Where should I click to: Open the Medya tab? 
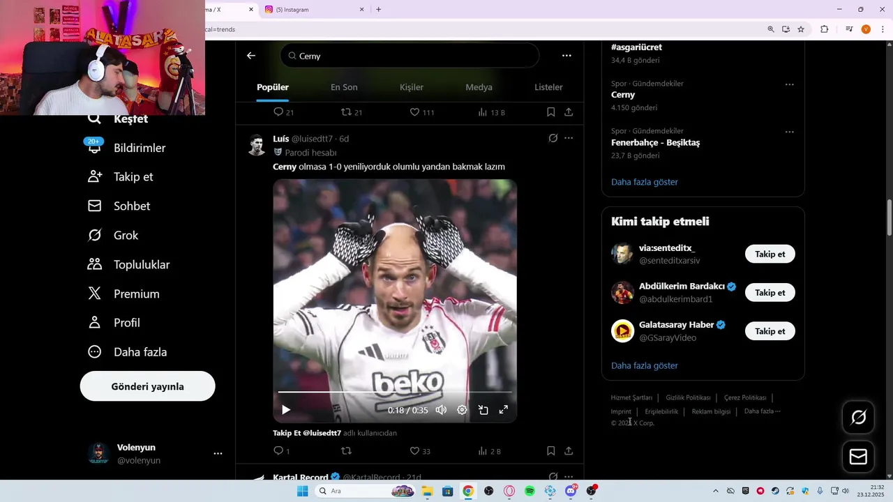pyautogui.click(x=479, y=87)
